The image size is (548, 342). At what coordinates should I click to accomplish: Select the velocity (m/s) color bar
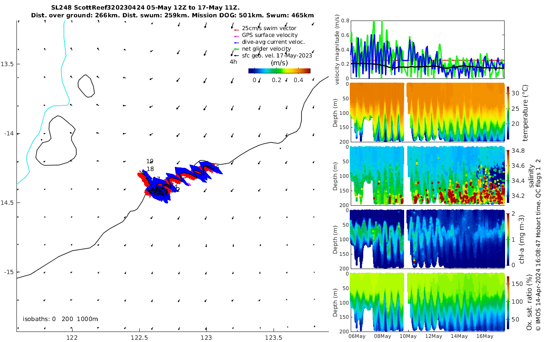[x=279, y=71]
